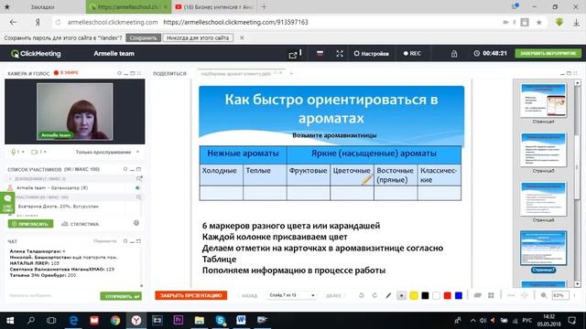Screen dimensions: 586x329
Task: Open camera and voice panel settings gear
Action: click(x=119, y=73)
